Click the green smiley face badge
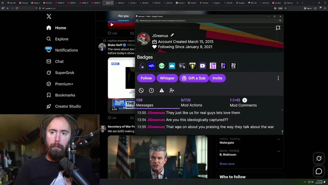Image resolution: width=328 pixels, height=185 pixels. [162, 66]
